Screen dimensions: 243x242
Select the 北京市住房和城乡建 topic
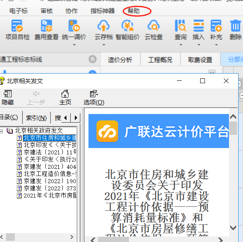pos(50,138)
